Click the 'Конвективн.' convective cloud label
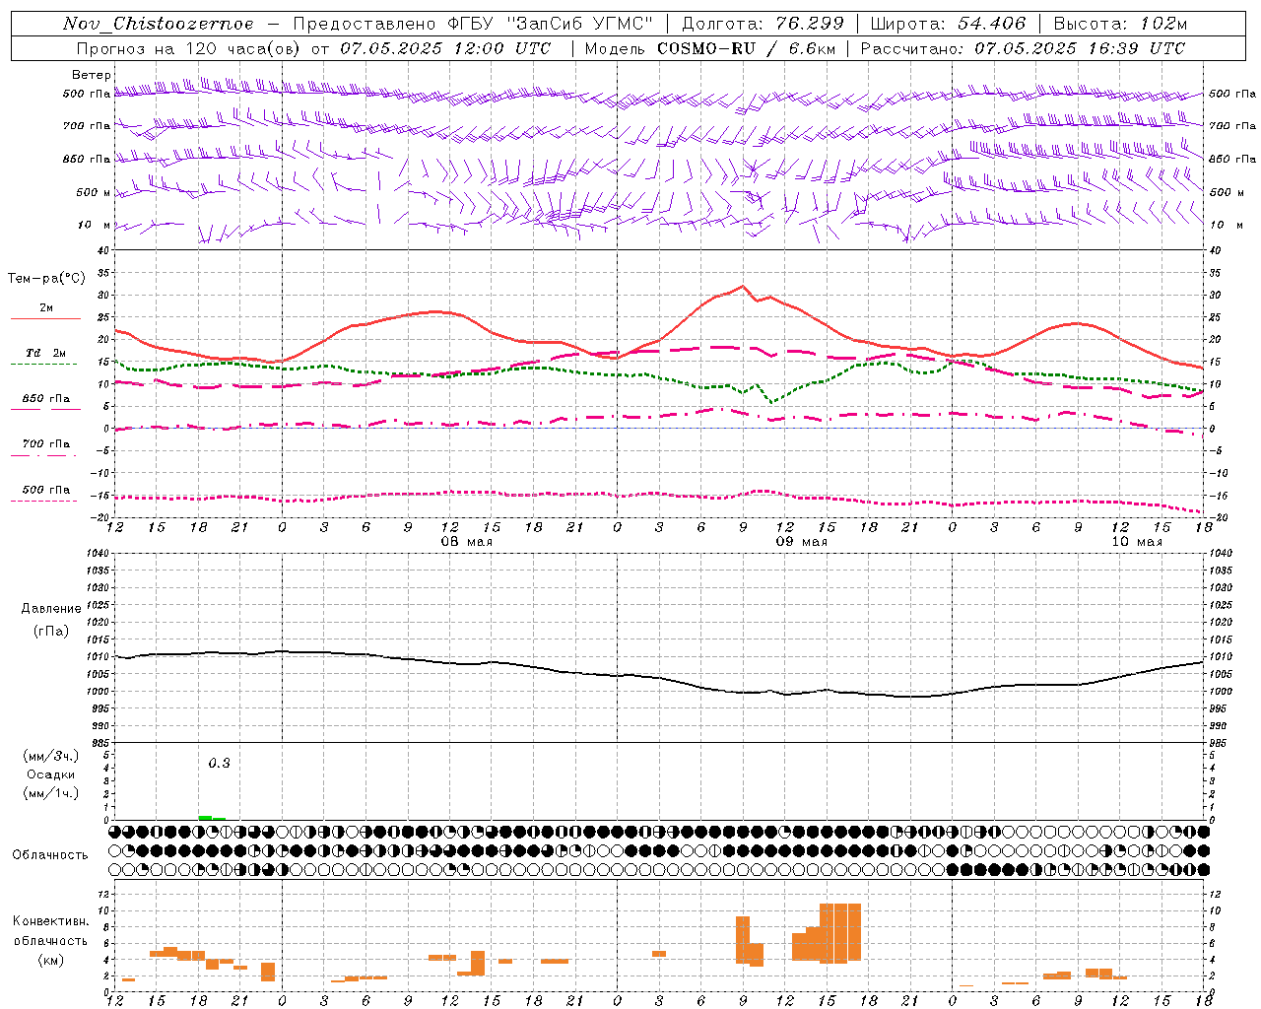This screenshot has width=1261, height=1009. point(51,921)
